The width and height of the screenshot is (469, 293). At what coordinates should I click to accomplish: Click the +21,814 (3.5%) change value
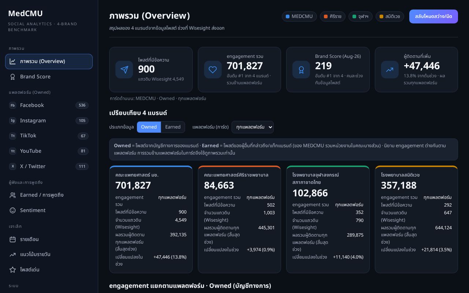pyautogui.click(x=436, y=250)
